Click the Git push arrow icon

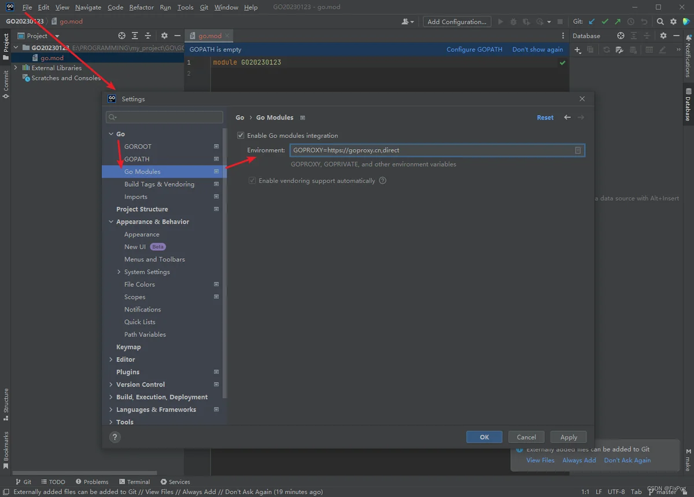point(618,22)
